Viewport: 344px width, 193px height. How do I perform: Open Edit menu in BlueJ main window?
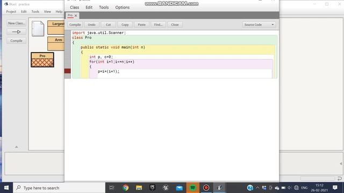point(24,12)
